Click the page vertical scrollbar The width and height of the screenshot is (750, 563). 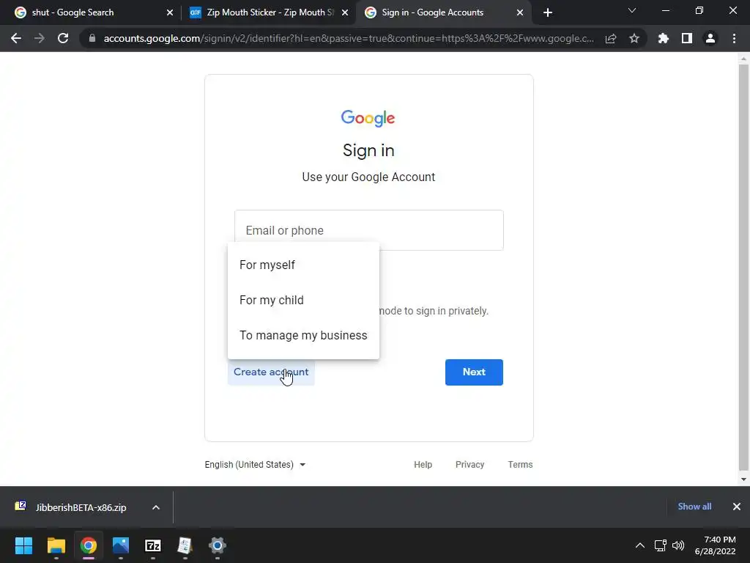743,267
